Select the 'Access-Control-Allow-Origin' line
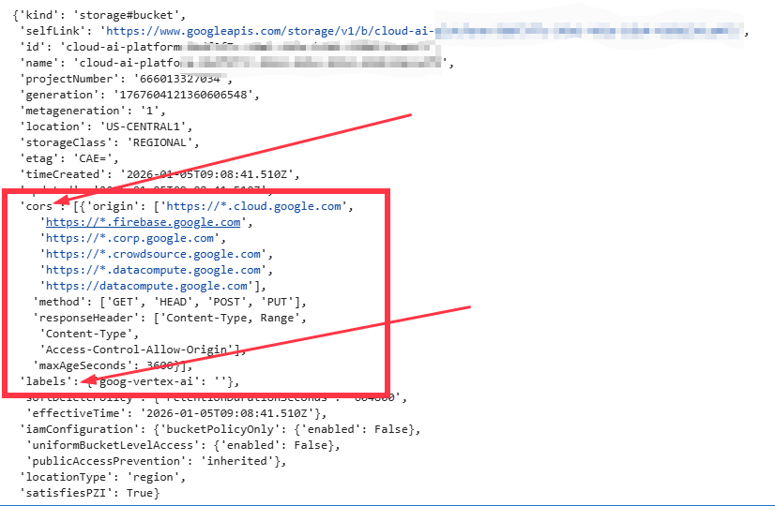The width and height of the screenshot is (775, 506). pyautogui.click(x=143, y=350)
